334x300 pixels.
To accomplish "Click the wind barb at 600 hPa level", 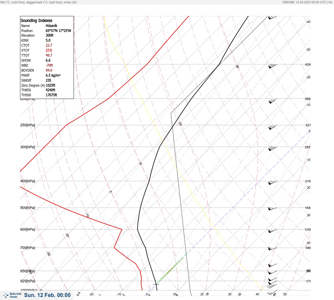I will [272, 231].
